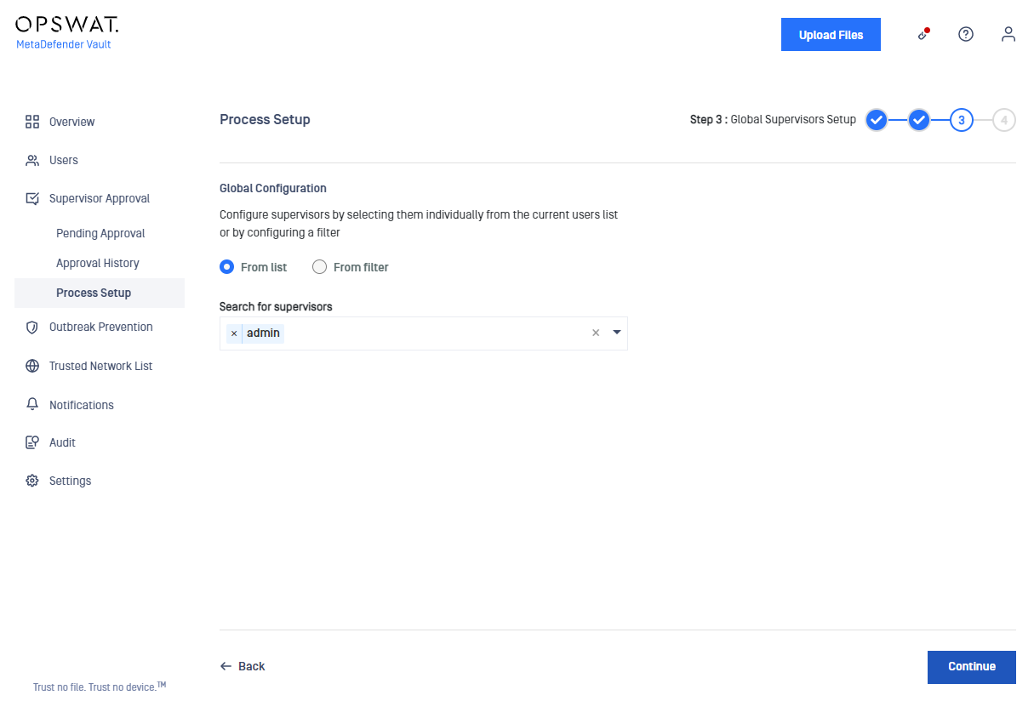Click the Trusted Network List globe icon
The width and height of the screenshot is (1034, 701).
click(x=32, y=366)
